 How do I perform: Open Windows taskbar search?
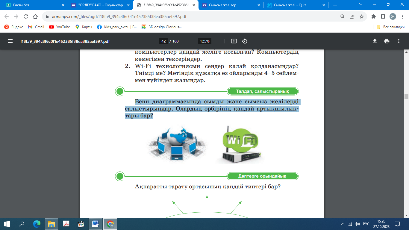22,224
